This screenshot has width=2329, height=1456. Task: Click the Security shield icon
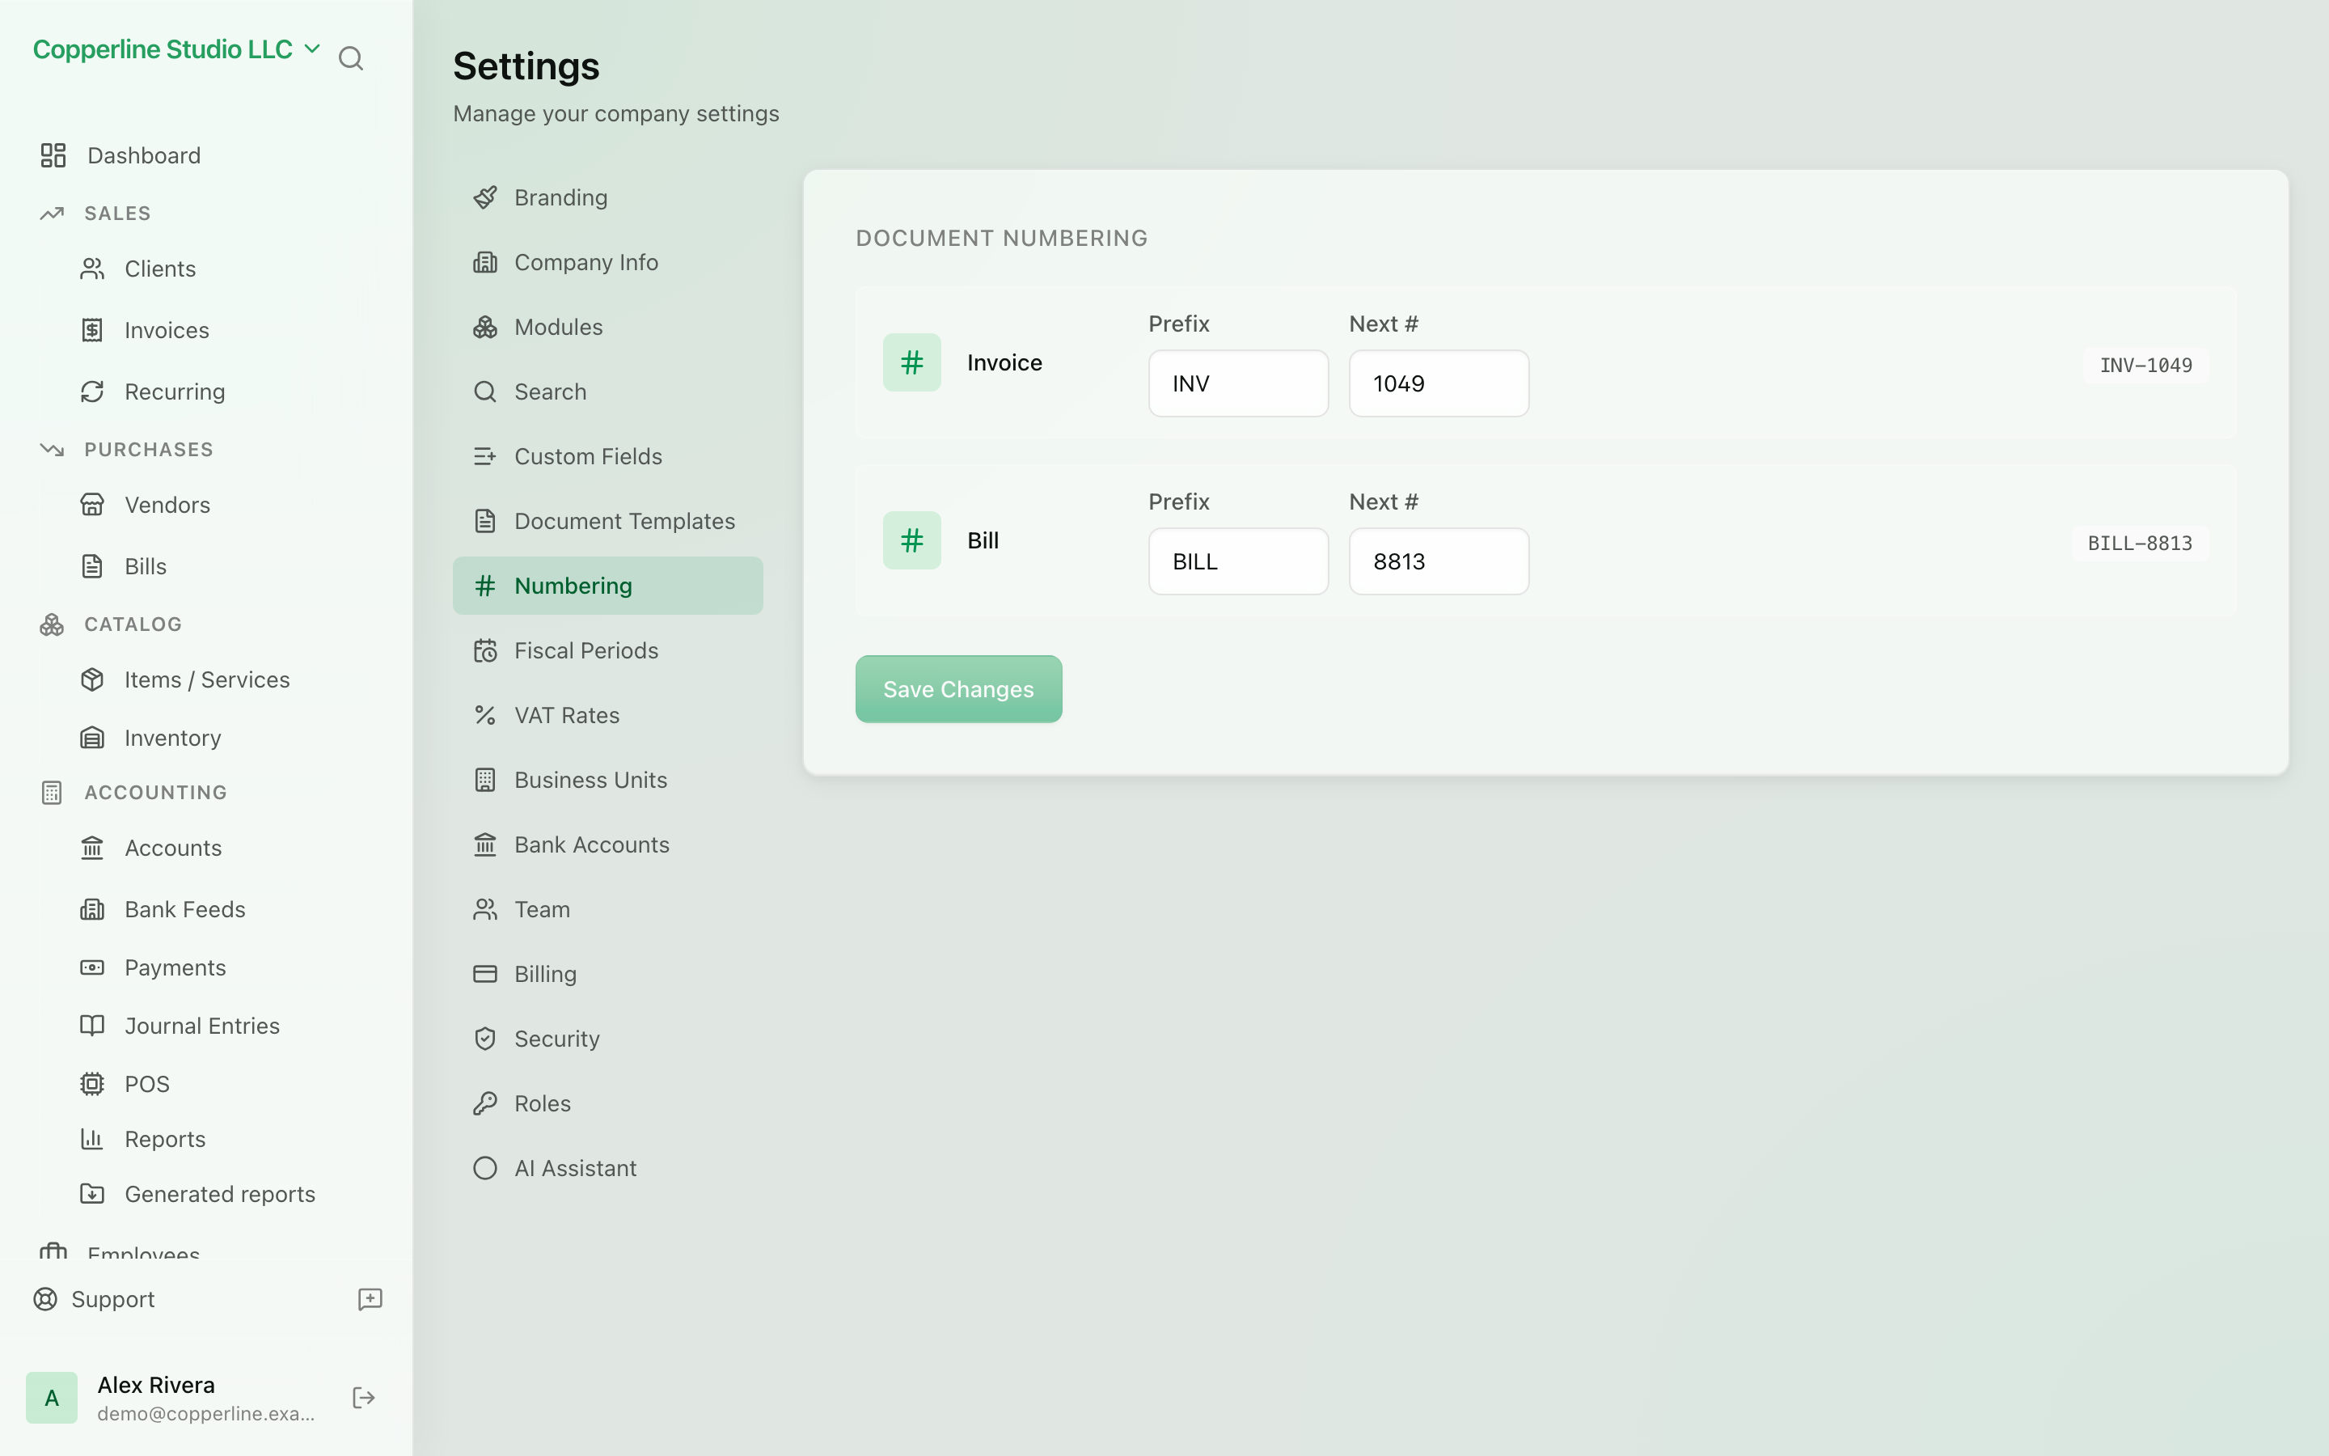485,1038
